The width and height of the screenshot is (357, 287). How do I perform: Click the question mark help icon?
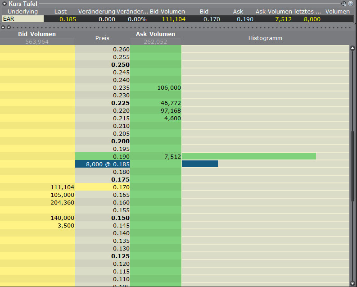coord(351,4)
